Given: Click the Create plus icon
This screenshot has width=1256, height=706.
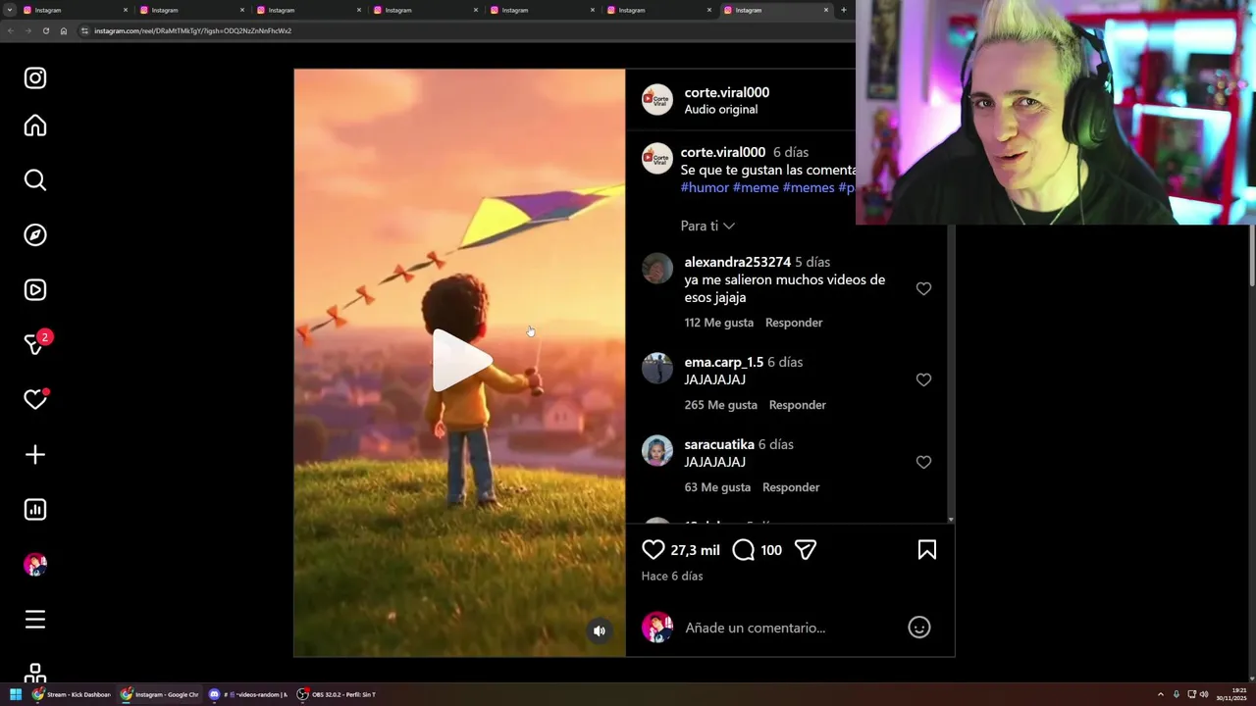Looking at the screenshot, I should pos(35,454).
